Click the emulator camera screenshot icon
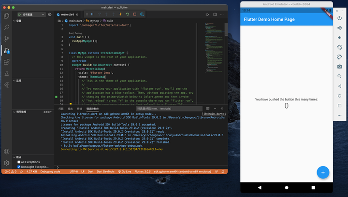The height and width of the screenshot is (197, 348). click(340, 67)
